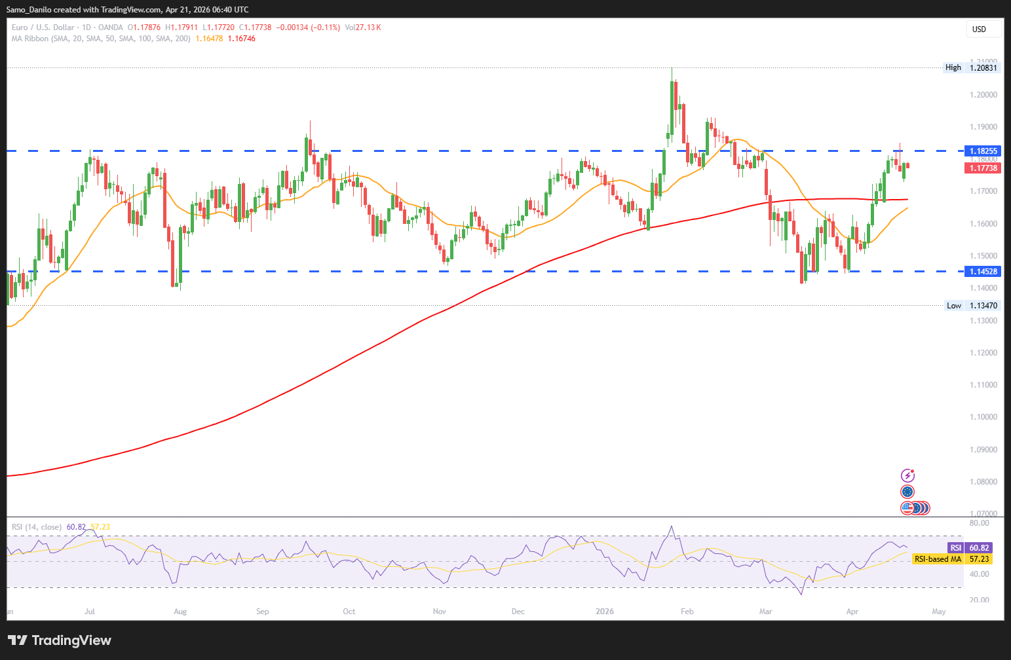The width and height of the screenshot is (1011, 660).
Task: Click the Low 1.13470 price marker
Action: click(x=972, y=306)
